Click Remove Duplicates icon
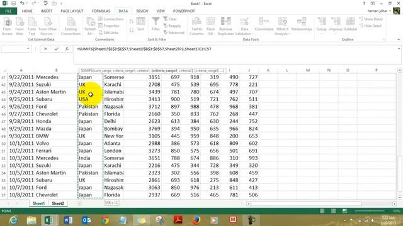 225,26
